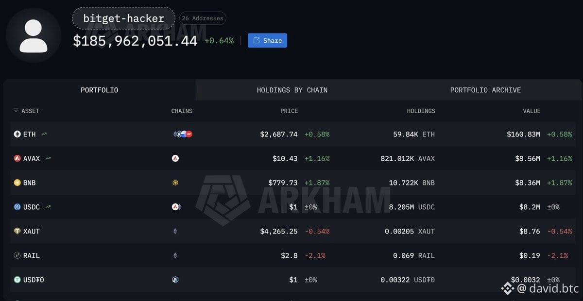Open the trend chart icon beside ETH
The width and height of the screenshot is (583, 301).
[44, 134]
